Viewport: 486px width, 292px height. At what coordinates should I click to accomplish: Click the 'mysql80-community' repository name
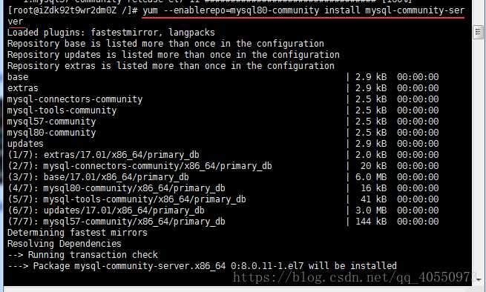click(x=51, y=133)
